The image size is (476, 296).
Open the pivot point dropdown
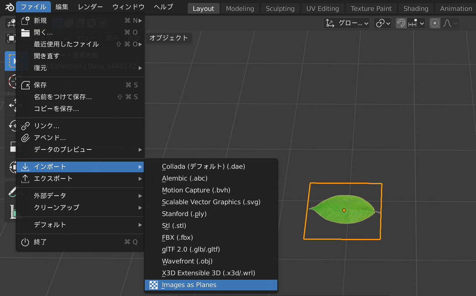coord(383,23)
